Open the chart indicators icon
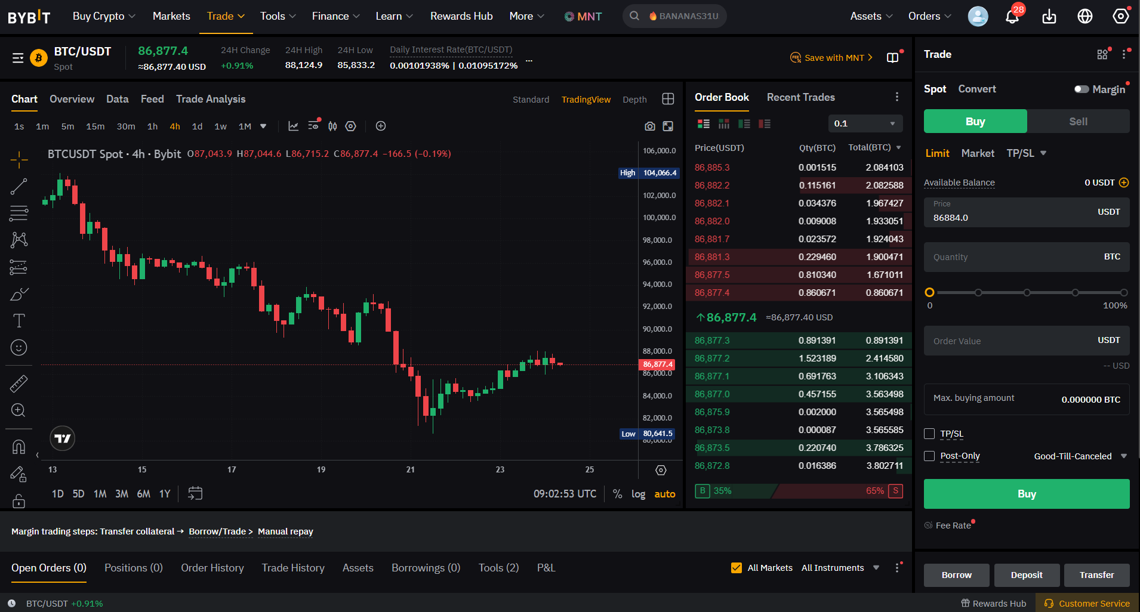The height and width of the screenshot is (612, 1140). (293, 126)
